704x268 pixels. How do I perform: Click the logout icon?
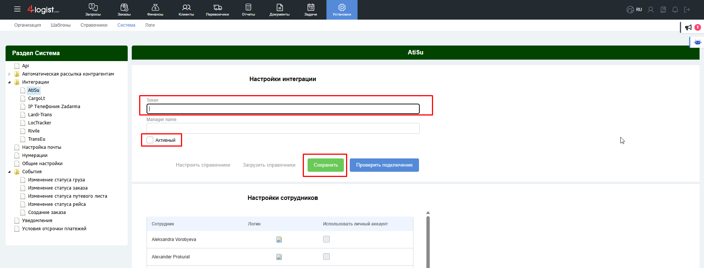[687, 10]
